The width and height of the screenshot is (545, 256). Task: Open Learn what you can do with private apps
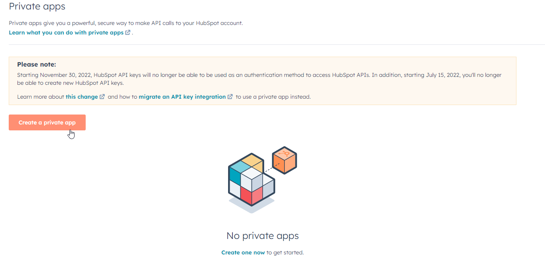(66, 32)
